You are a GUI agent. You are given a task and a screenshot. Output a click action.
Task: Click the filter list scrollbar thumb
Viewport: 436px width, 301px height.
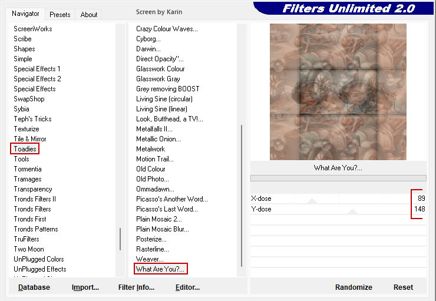(x=242, y=194)
